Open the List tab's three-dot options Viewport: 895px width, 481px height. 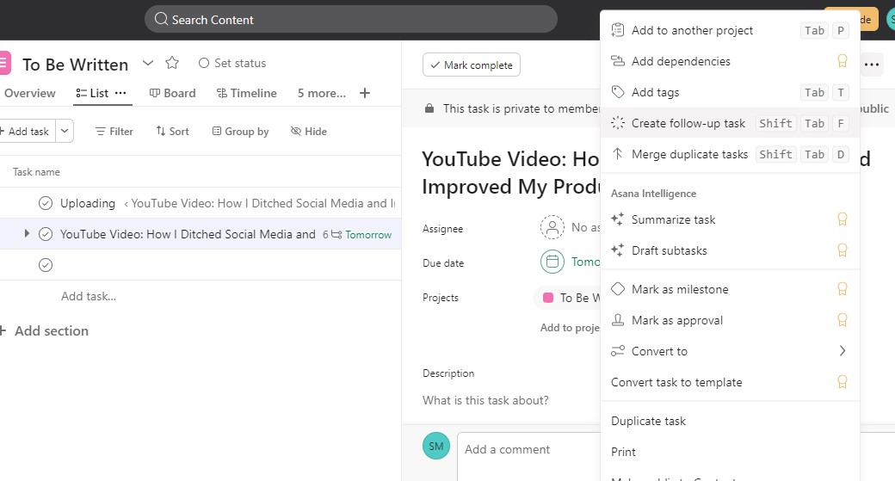click(120, 93)
